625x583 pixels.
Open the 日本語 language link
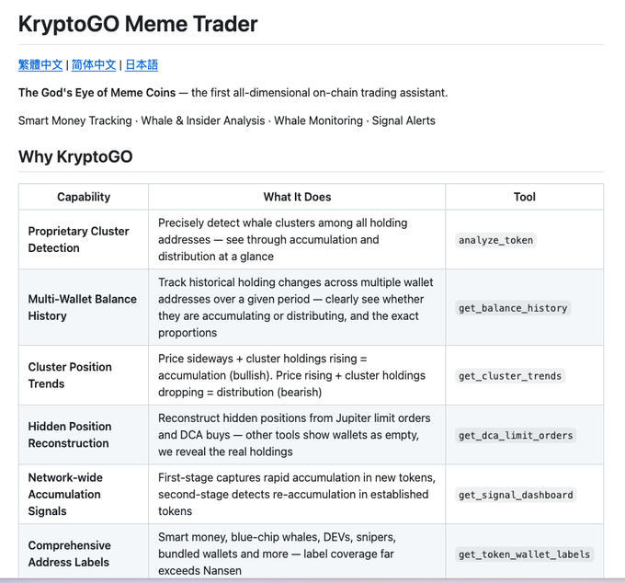coord(142,65)
